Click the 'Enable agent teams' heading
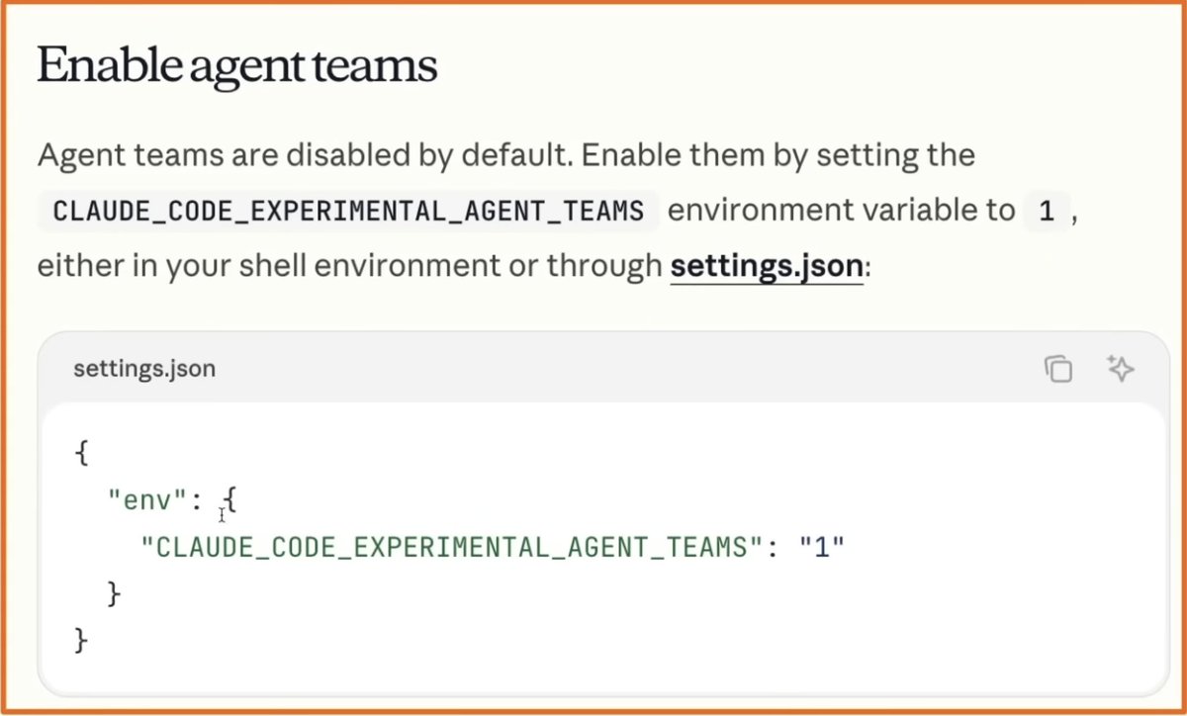 [236, 66]
